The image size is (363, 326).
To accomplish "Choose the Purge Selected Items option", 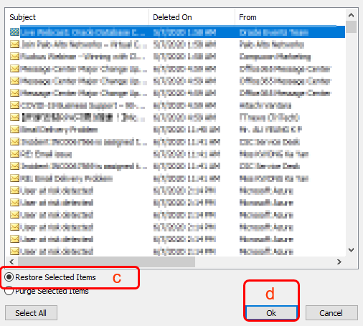I will [9, 291].
